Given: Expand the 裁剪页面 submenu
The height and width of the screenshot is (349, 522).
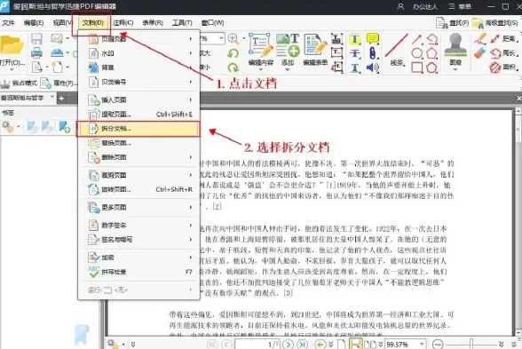Looking at the screenshot, I should pos(138,175).
